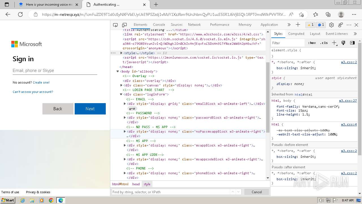Switch to the incoming voice message tab
Screen dimensions: 362x204
tap(49, 5)
